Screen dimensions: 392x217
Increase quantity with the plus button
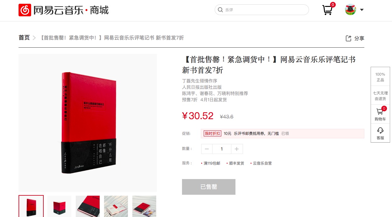(237, 149)
